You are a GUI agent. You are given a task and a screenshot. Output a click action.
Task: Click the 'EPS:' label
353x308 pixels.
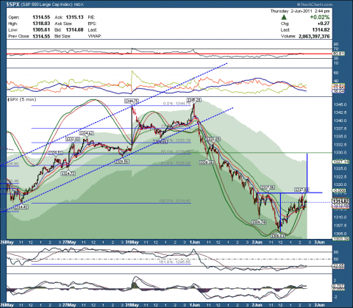[92, 24]
